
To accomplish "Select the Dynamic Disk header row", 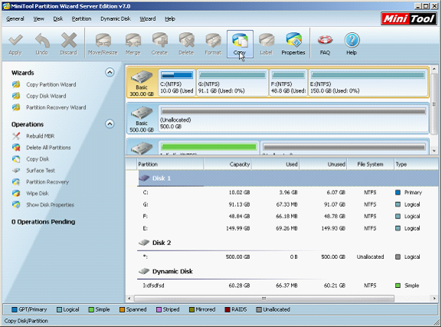I will coord(287,271).
